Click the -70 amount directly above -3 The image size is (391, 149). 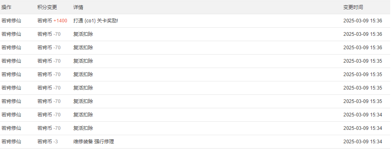57,128
